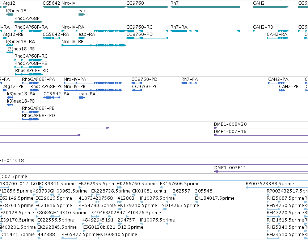Select transcript CG5642-RA
The image size is (308, 240).
point(56,34)
